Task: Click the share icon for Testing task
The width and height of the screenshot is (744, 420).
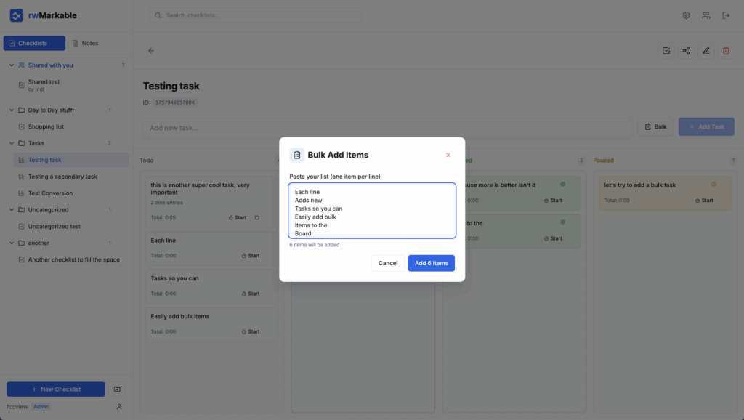Action: [686, 51]
